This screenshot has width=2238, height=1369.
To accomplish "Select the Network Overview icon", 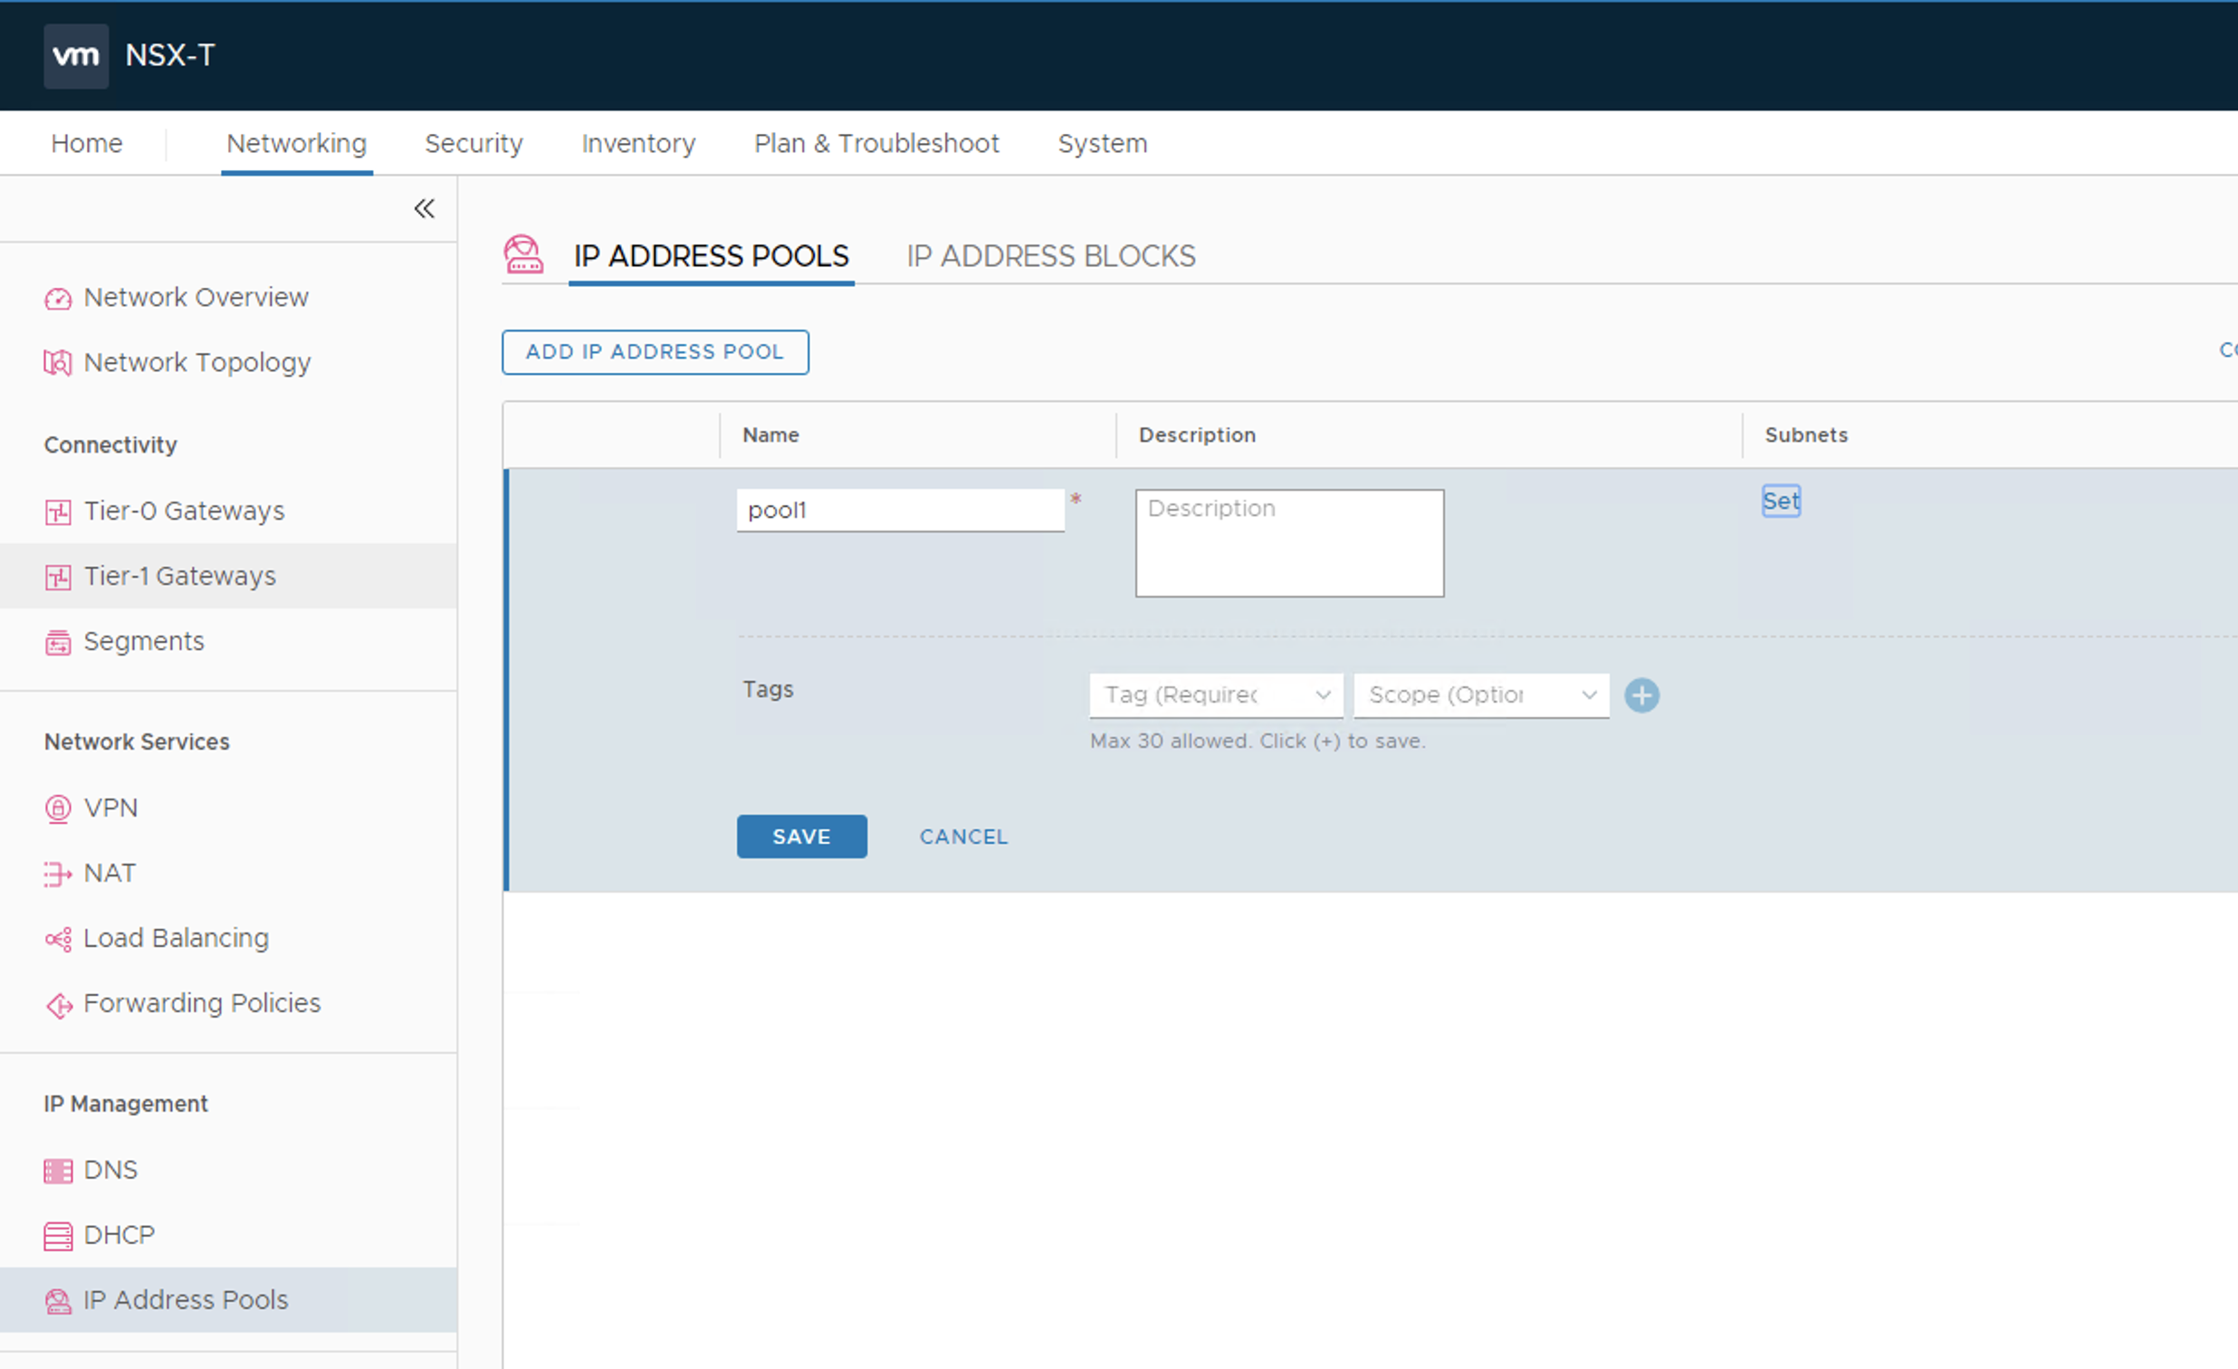I will point(58,298).
